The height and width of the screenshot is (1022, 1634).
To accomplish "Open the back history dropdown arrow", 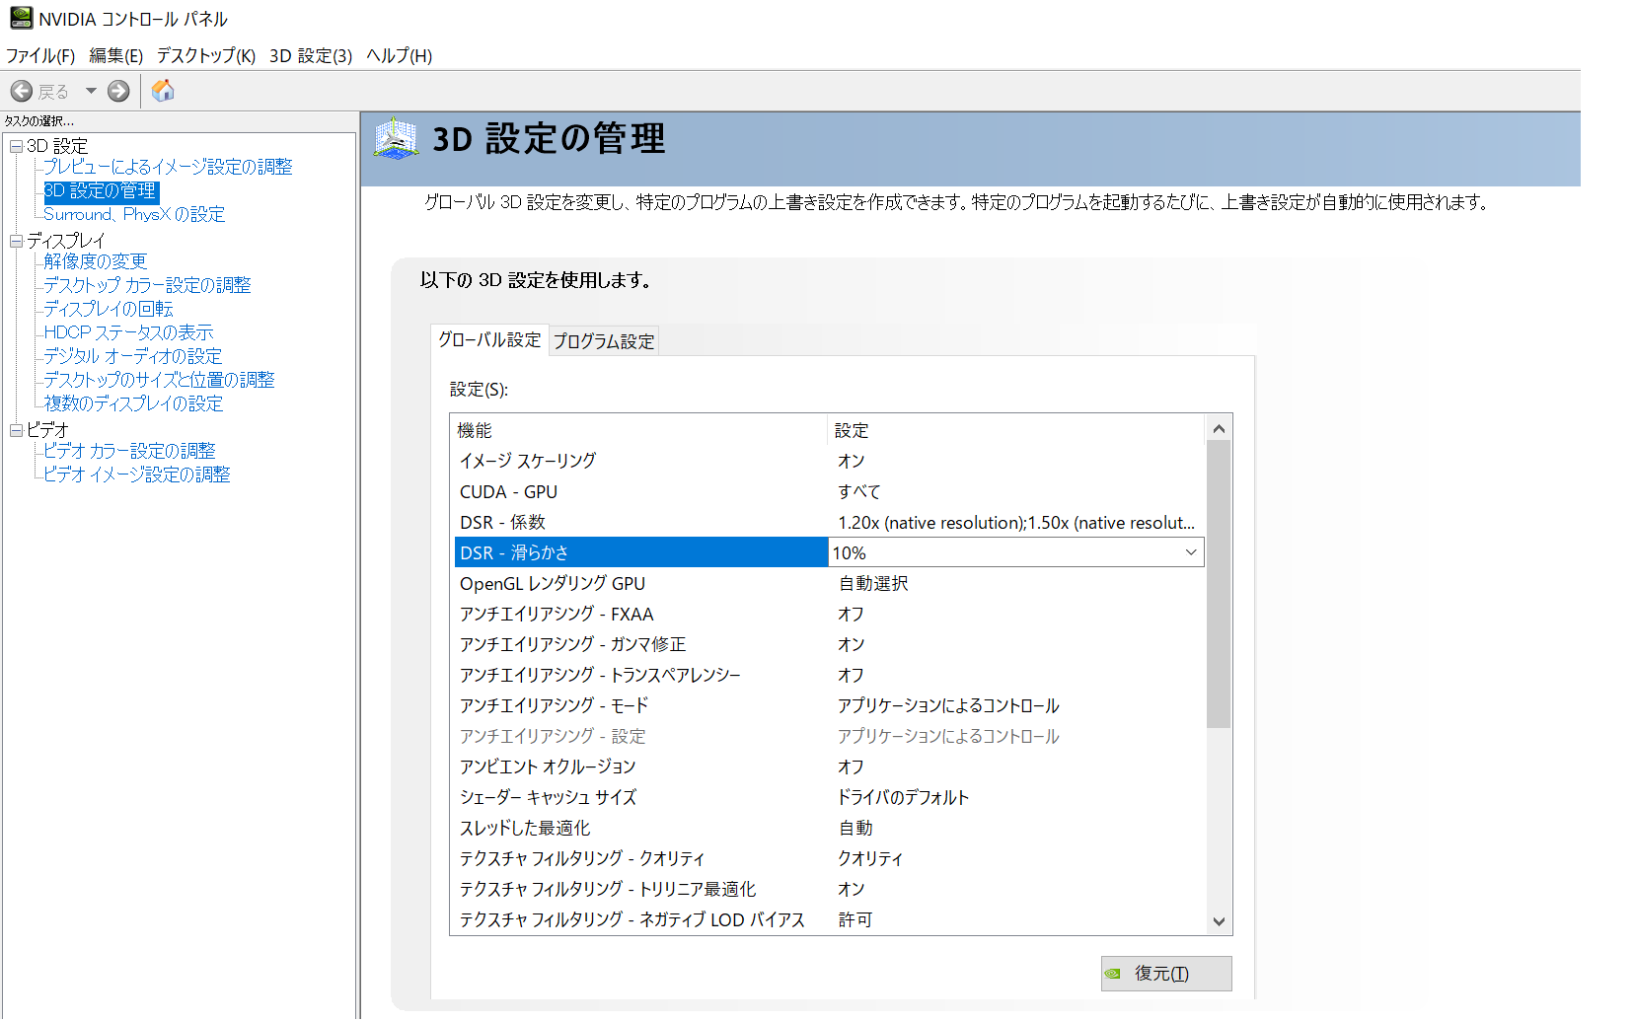I will pos(91,92).
